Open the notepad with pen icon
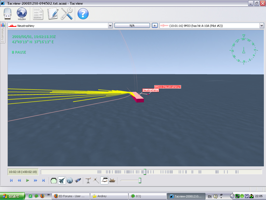 click(53, 14)
